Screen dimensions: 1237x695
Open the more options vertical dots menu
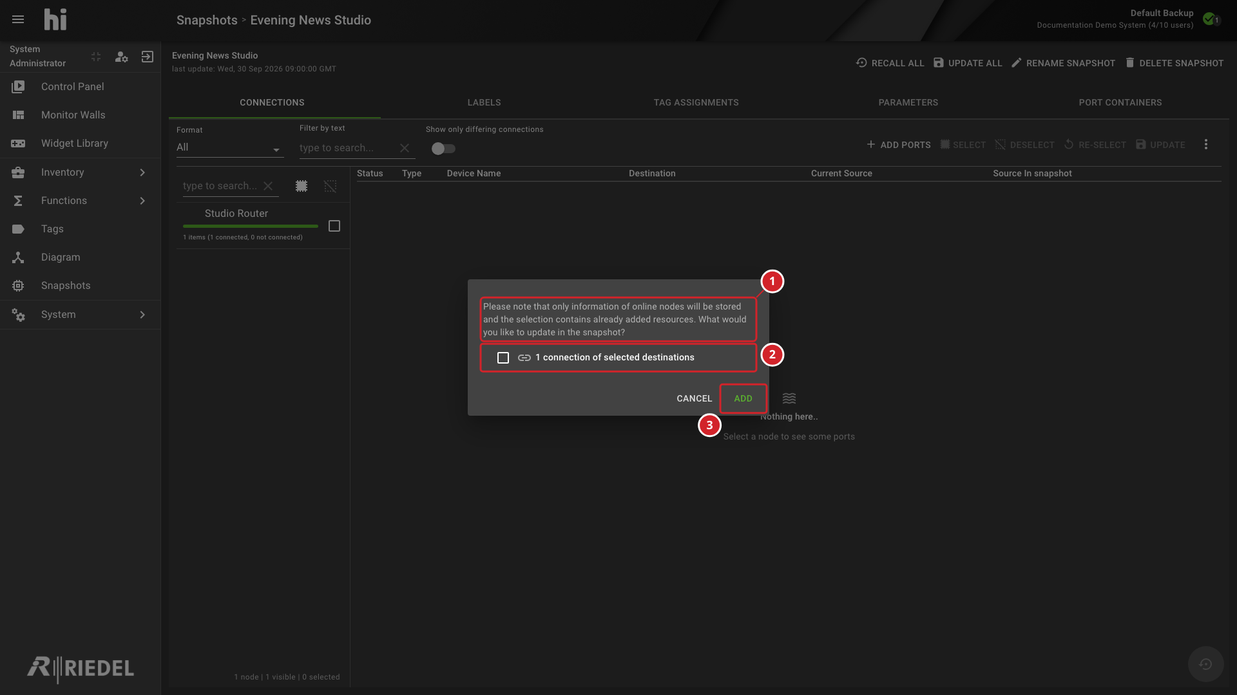coord(1206,145)
